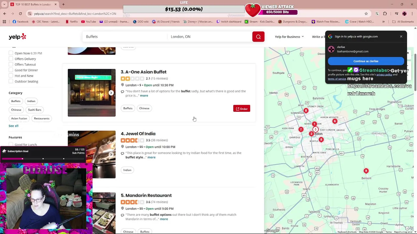The image size is (417, 234).
Task: Expand Jewel Of India review with more
Action: 151,157
